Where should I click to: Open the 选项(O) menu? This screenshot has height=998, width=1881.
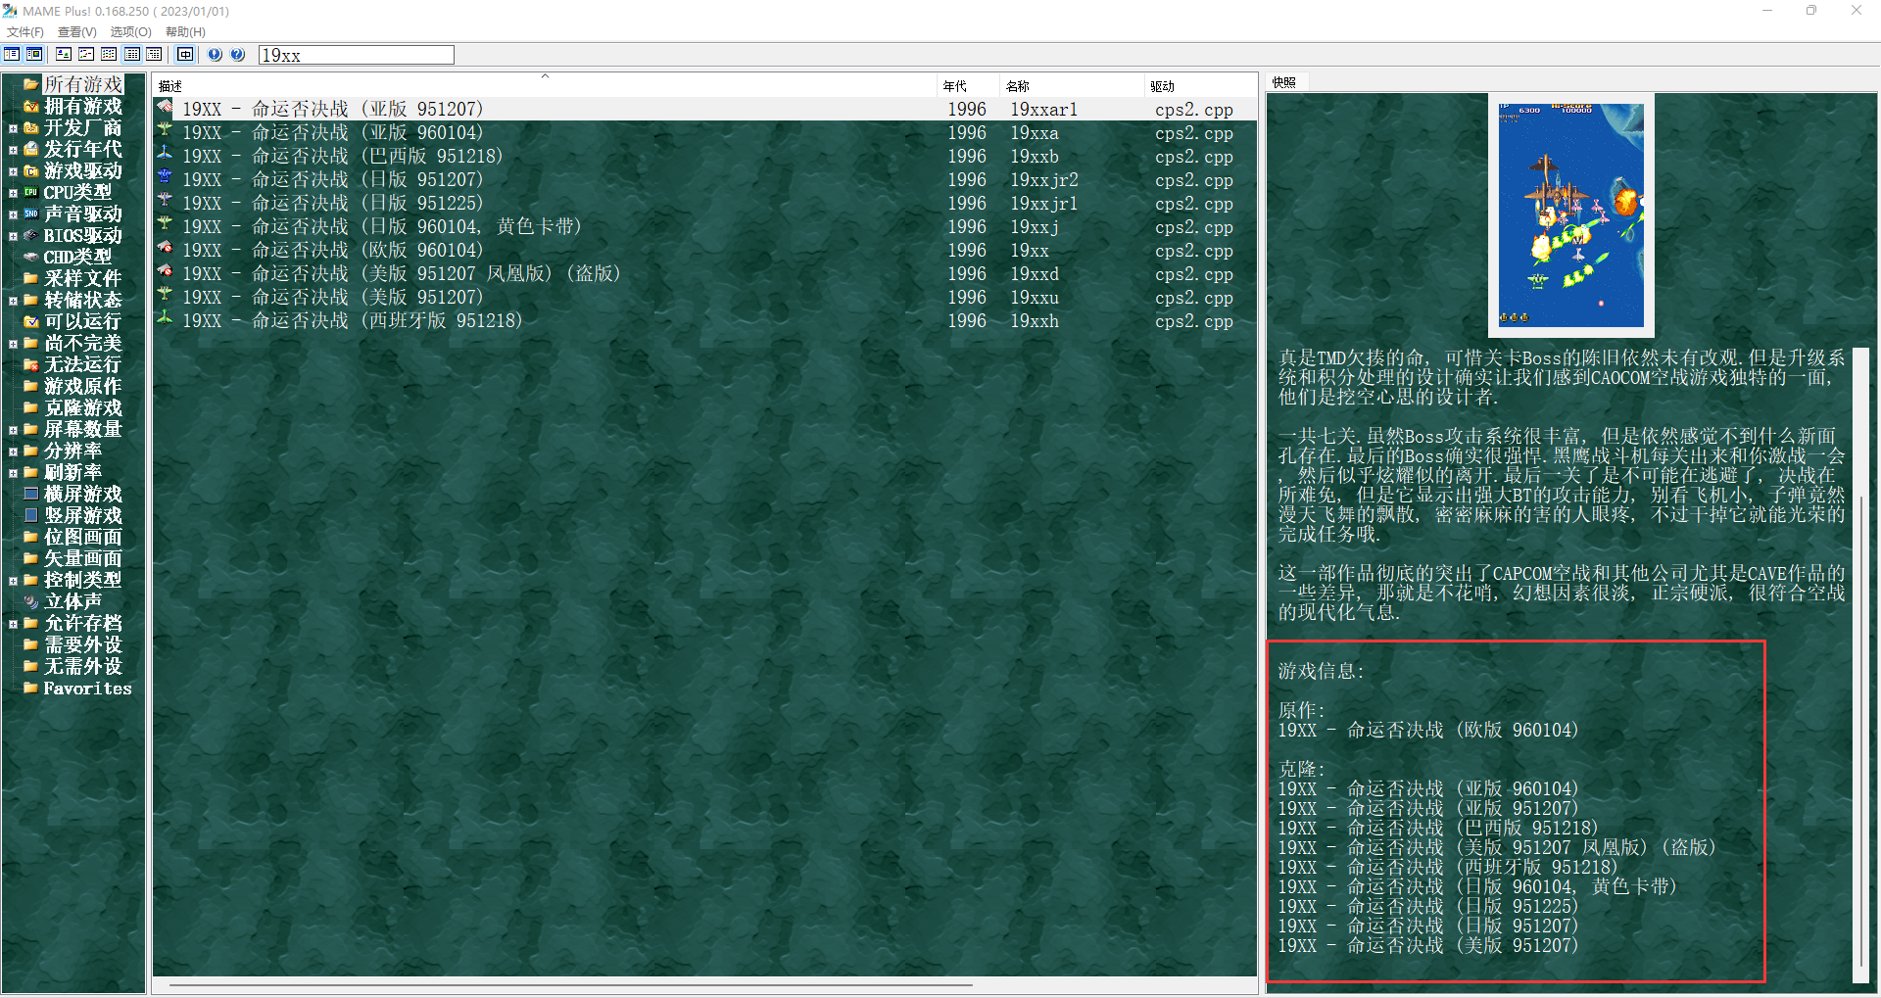[x=130, y=32]
